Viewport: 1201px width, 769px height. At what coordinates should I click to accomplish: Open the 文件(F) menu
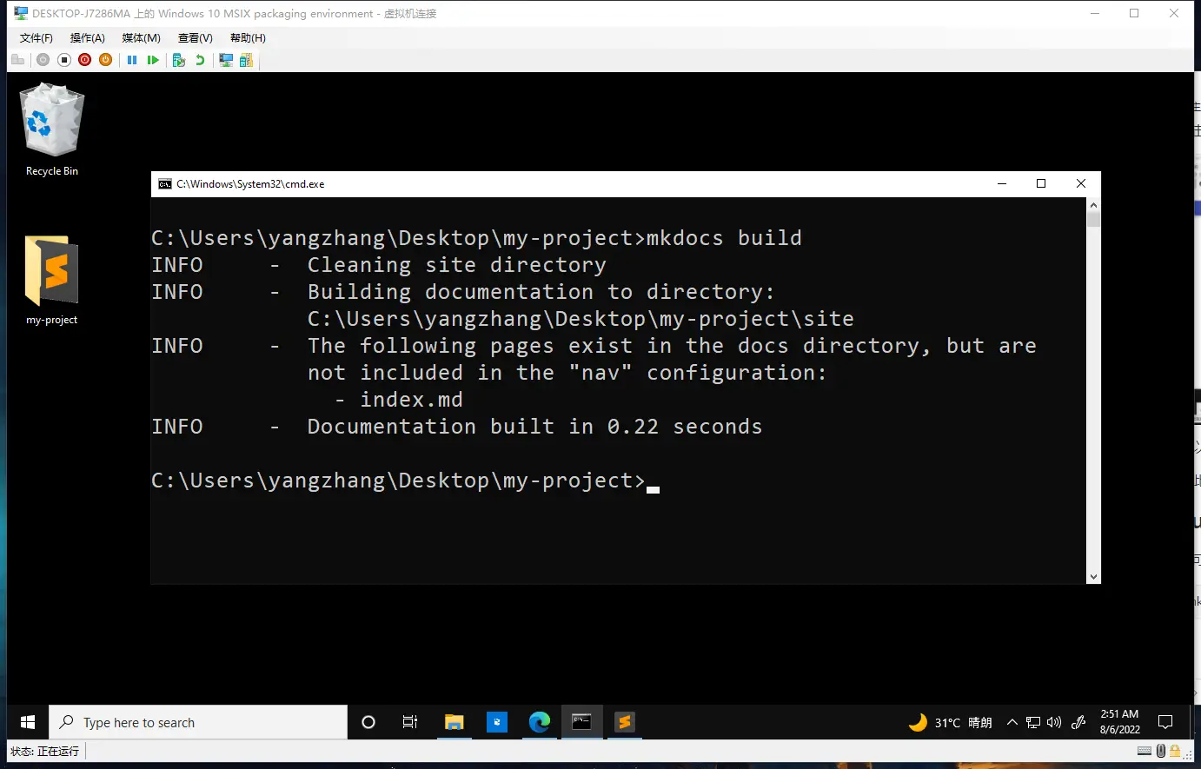coord(36,38)
